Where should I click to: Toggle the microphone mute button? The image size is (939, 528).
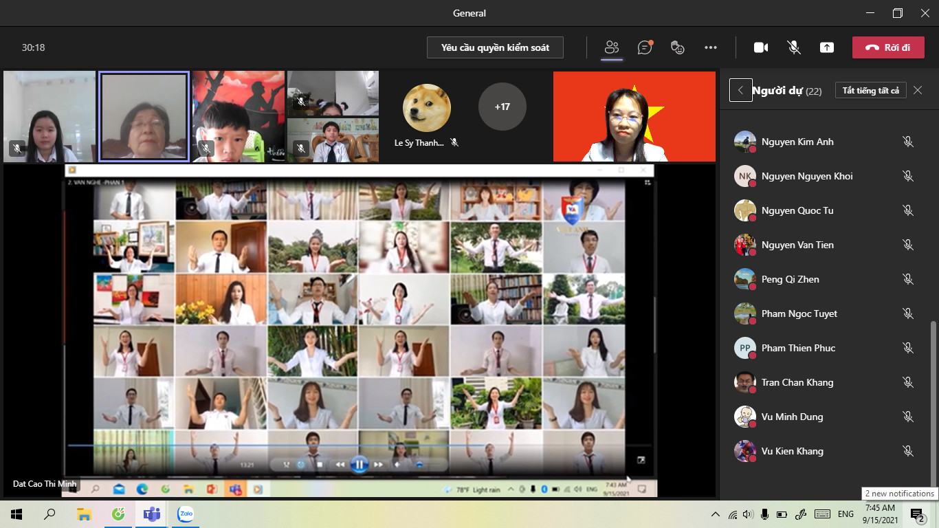(793, 47)
